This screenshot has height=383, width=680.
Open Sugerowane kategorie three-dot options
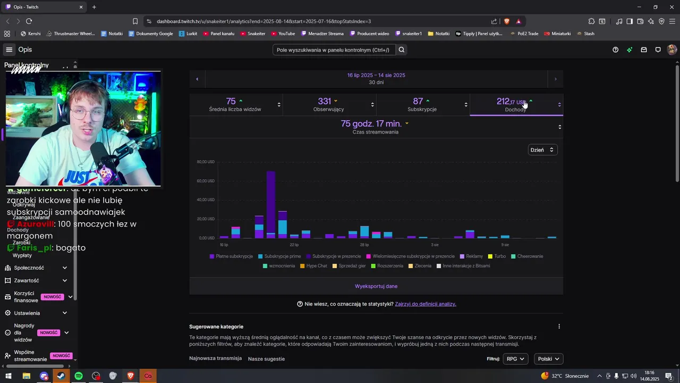pyautogui.click(x=559, y=327)
